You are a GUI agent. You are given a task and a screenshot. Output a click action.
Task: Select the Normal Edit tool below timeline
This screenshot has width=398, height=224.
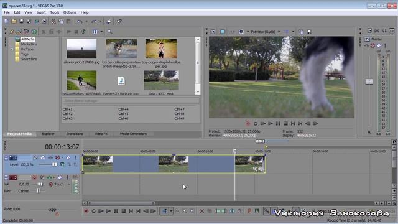click(165, 211)
